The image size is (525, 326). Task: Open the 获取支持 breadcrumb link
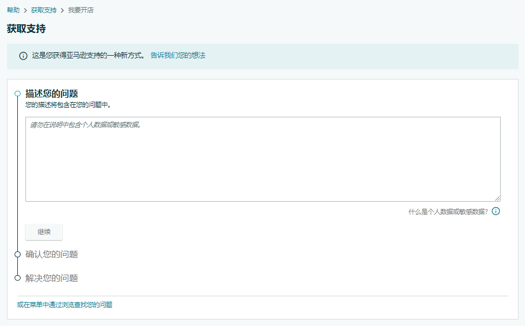[x=44, y=10]
